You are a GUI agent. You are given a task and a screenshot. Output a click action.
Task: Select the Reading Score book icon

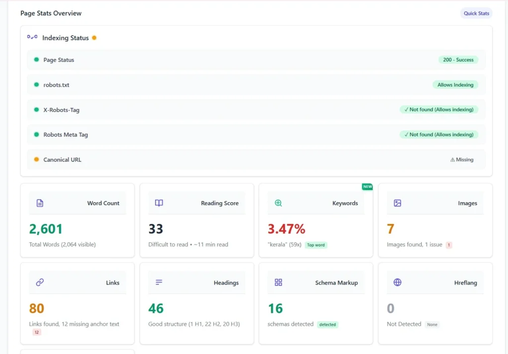(158, 203)
